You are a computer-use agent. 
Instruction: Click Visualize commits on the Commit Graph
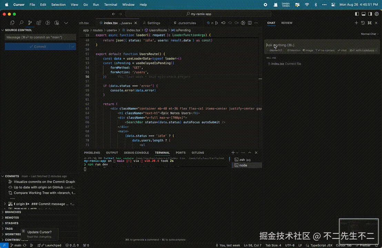click(x=44, y=182)
